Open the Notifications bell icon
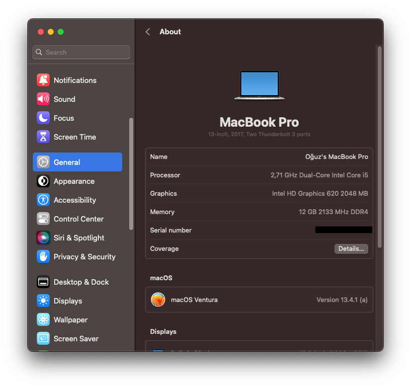This screenshot has width=411, height=388. pyautogui.click(x=43, y=80)
